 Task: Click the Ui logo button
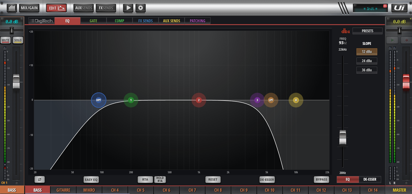click(x=398, y=8)
